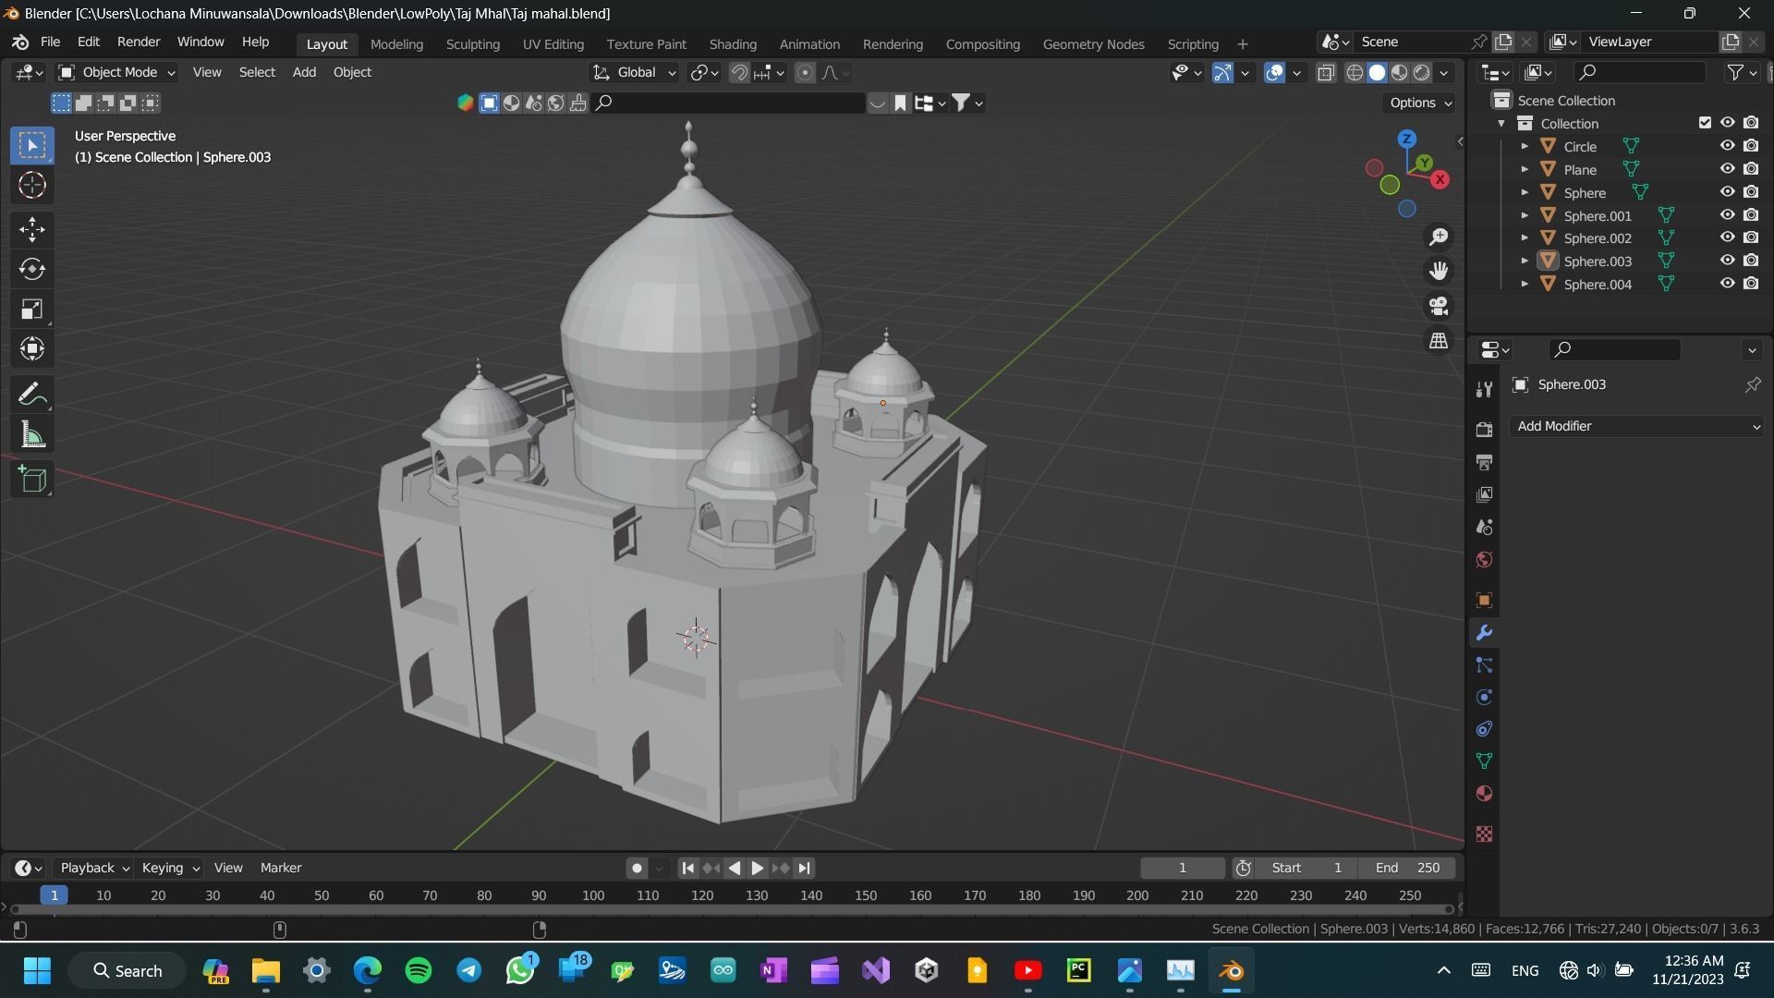Screen dimensions: 1774x998
Task: Play the animation forward
Action: (x=757, y=868)
